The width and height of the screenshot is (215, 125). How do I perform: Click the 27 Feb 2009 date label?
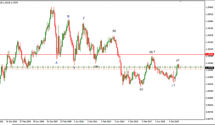coord(66,122)
